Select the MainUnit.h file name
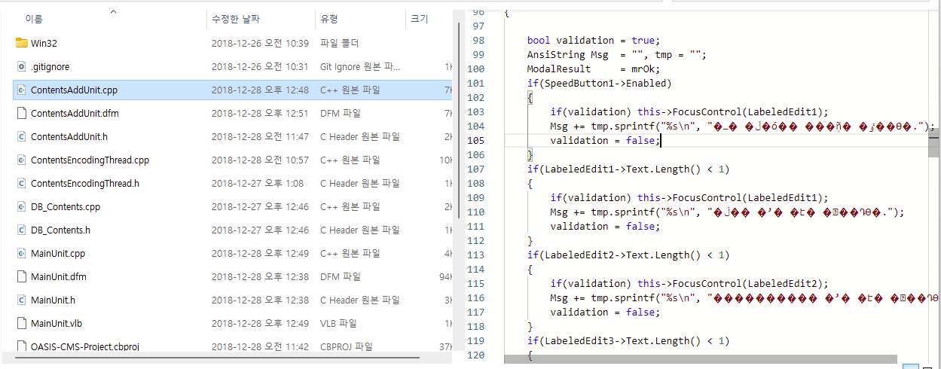The width and height of the screenshot is (941, 369). tap(53, 300)
